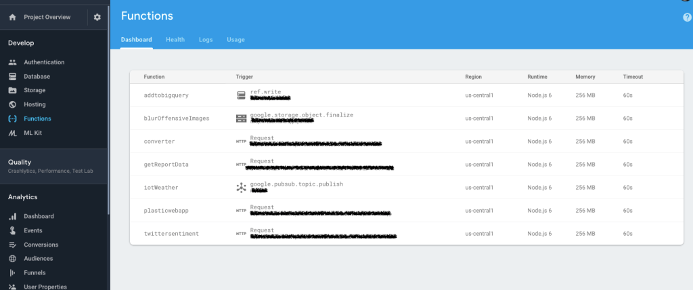Click storage trigger icon for blurOffensiveImages
Viewport: 693px width, 290px height.
241,118
